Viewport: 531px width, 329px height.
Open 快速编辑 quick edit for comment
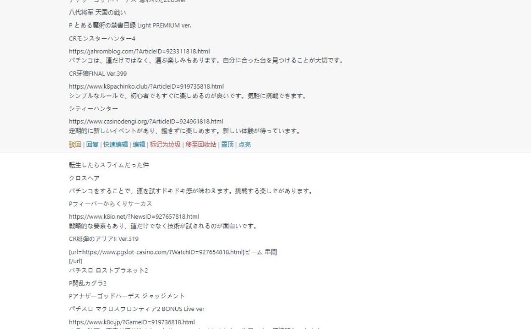(x=116, y=145)
